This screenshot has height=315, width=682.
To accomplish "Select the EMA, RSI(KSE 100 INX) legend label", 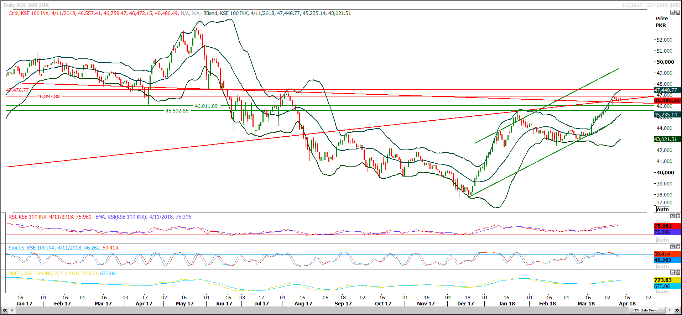I will [x=121, y=217].
